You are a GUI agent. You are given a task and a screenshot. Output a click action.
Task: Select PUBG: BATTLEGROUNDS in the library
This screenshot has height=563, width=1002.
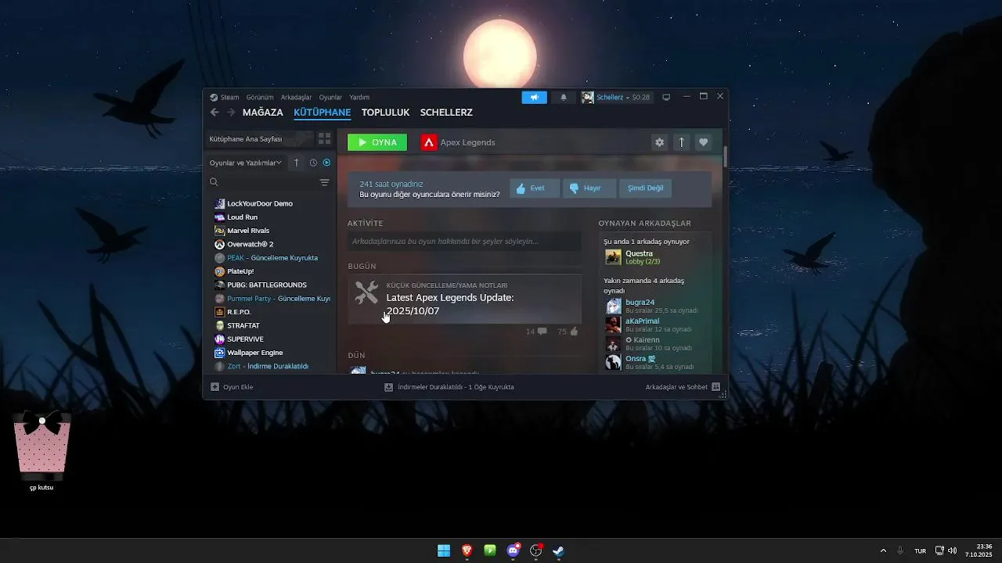click(x=267, y=285)
